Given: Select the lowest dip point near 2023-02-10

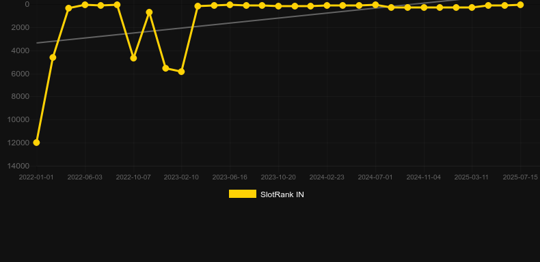Looking at the screenshot, I should tap(181, 72).
